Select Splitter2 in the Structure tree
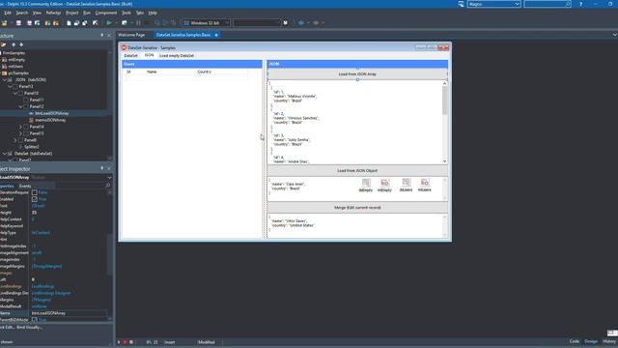This screenshot has width=618, height=348. (x=32, y=147)
